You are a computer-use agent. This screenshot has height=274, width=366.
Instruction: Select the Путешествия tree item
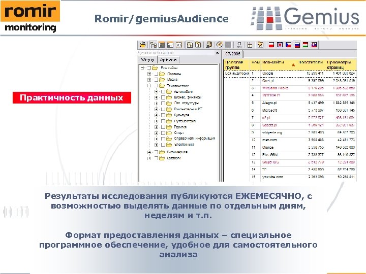click(185, 121)
